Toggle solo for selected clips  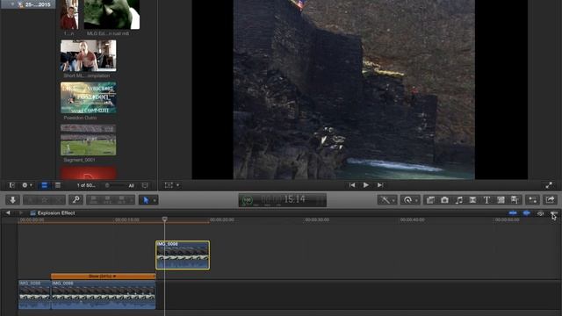pos(540,213)
